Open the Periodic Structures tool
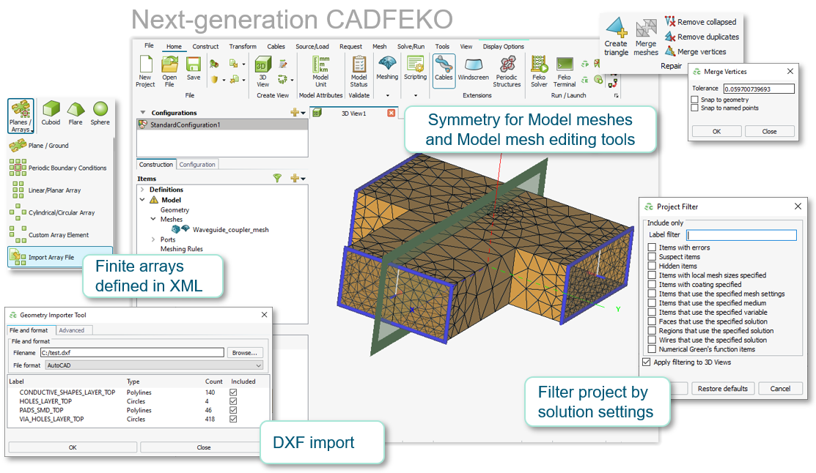The width and height of the screenshot is (816, 473). 507,70
